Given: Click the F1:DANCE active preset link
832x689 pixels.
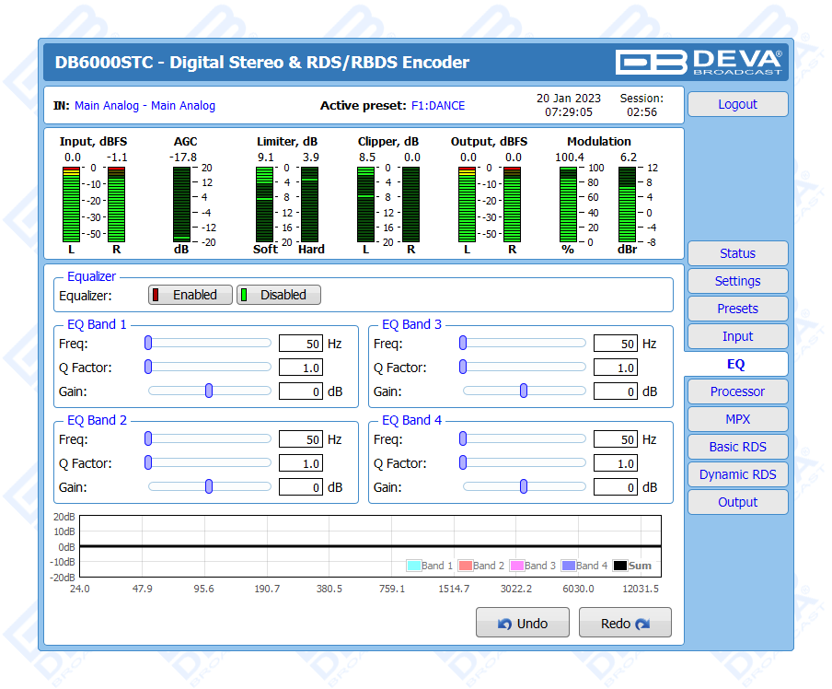Looking at the screenshot, I should click(x=437, y=106).
